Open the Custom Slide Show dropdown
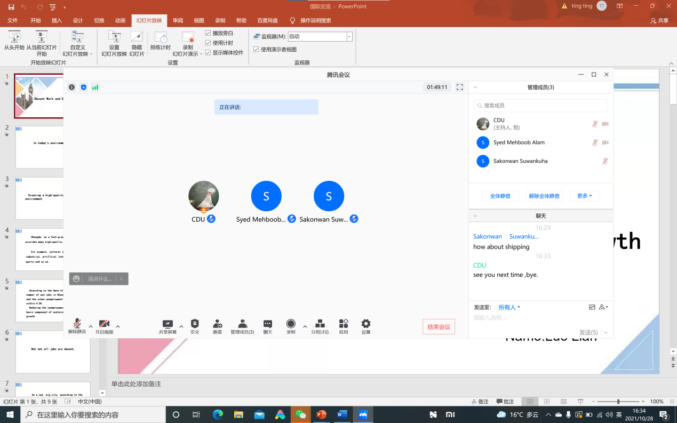 [x=77, y=43]
